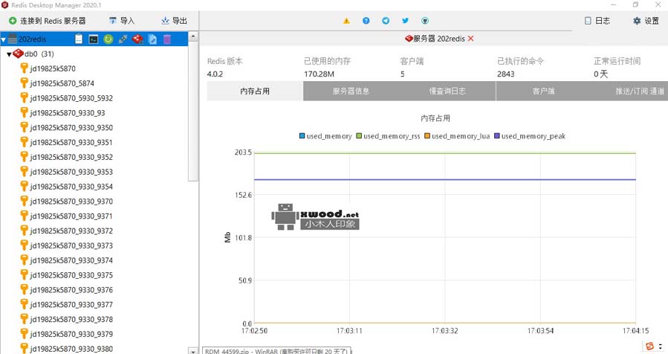Select key jd19825k5870_9330_9380
The image size is (668, 354).
pos(71,349)
